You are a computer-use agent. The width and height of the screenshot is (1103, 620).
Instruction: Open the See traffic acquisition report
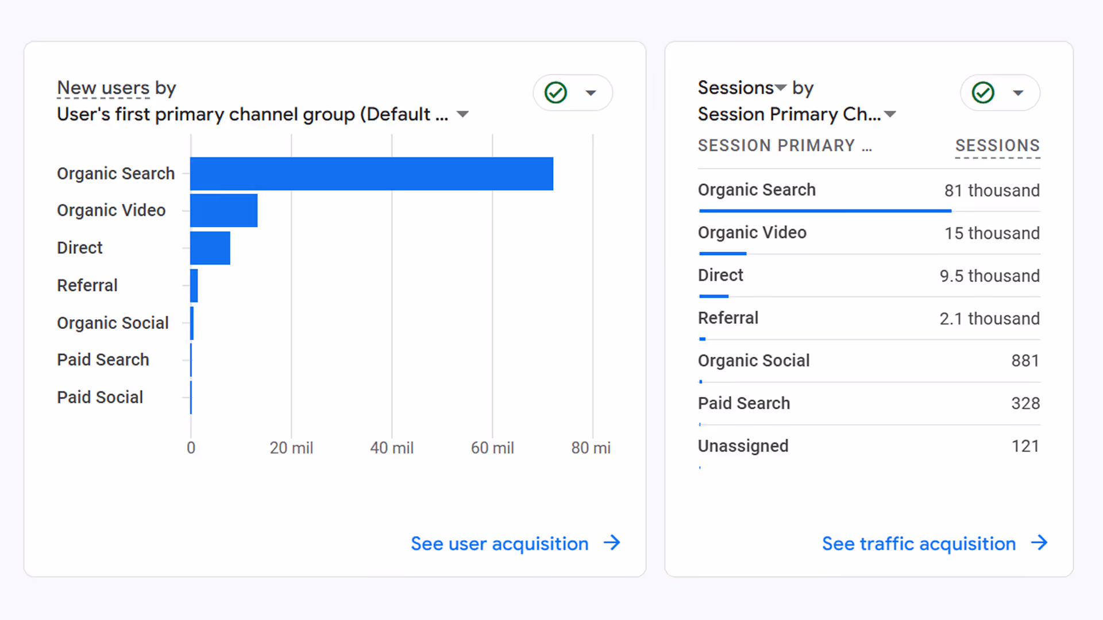coord(918,543)
